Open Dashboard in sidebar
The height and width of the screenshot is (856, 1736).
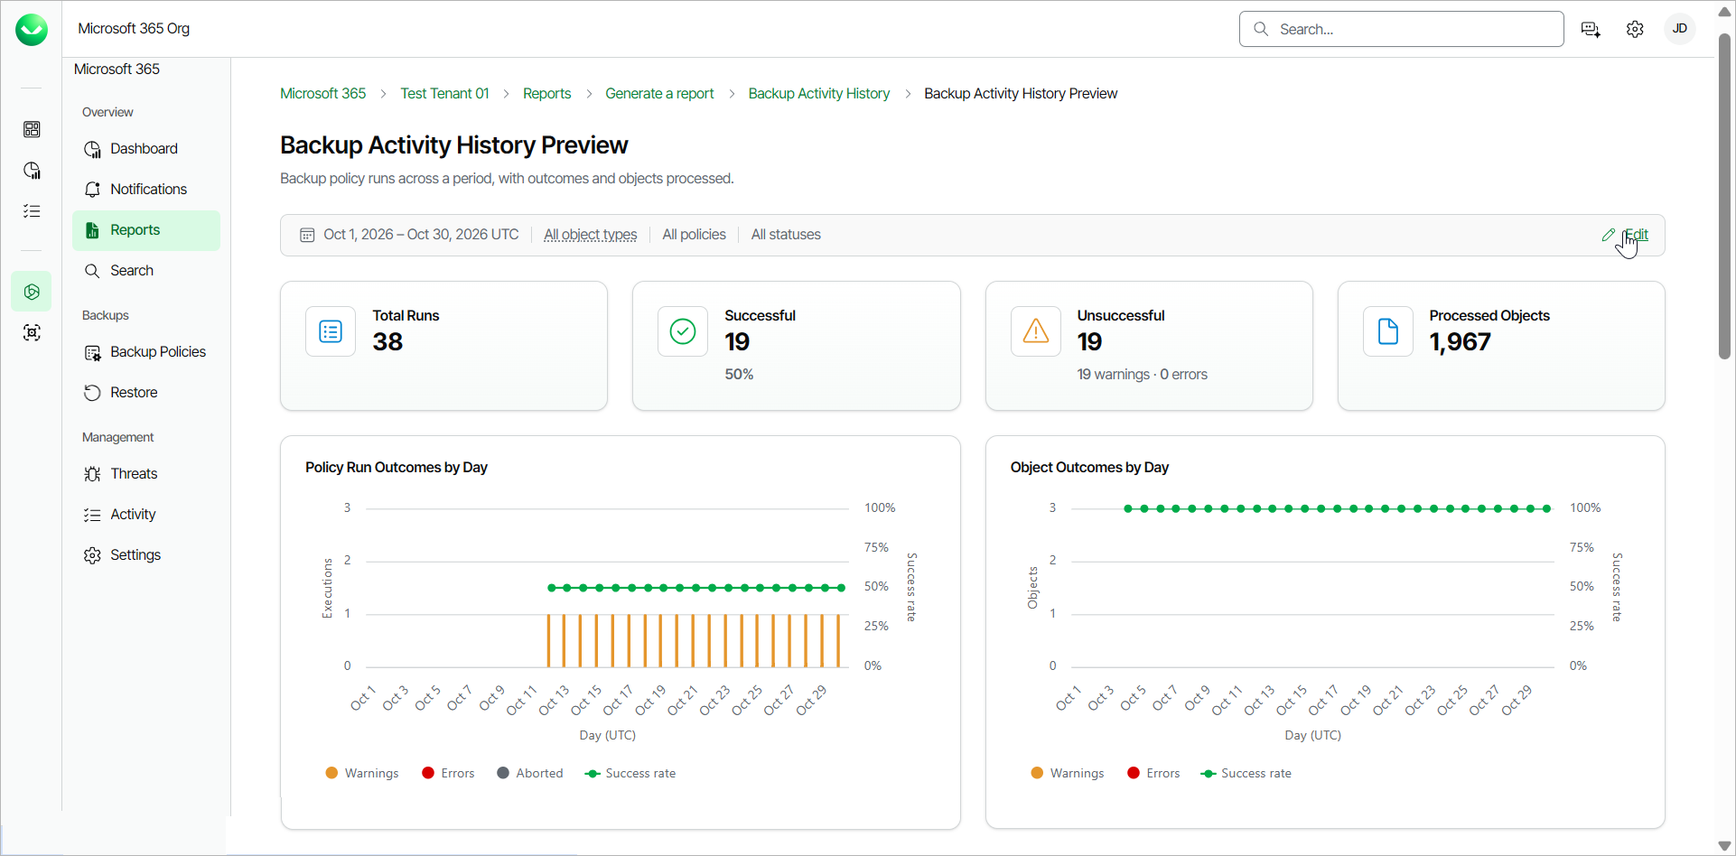tap(146, 149)
